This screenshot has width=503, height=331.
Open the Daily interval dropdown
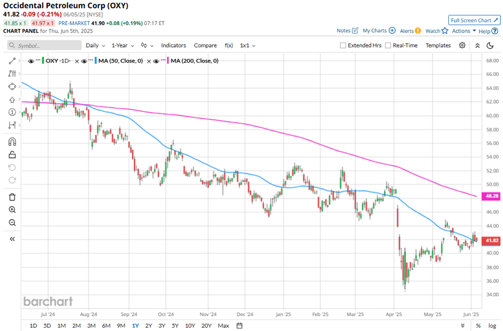coord(95,45)
